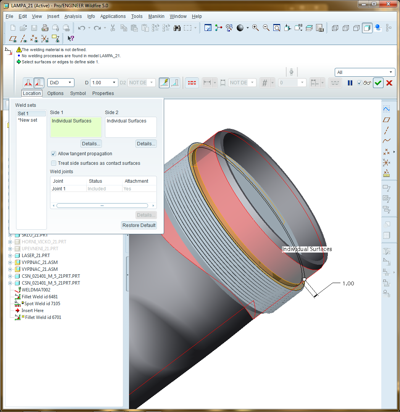Expand HORNI_VICKO_21.PRT tree node
The width and height of the screenshot is (400, 412).
(x=10, y=242)
